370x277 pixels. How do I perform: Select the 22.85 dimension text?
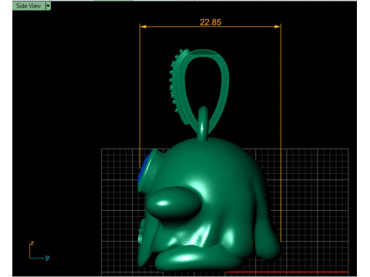[x=210, y=22]
